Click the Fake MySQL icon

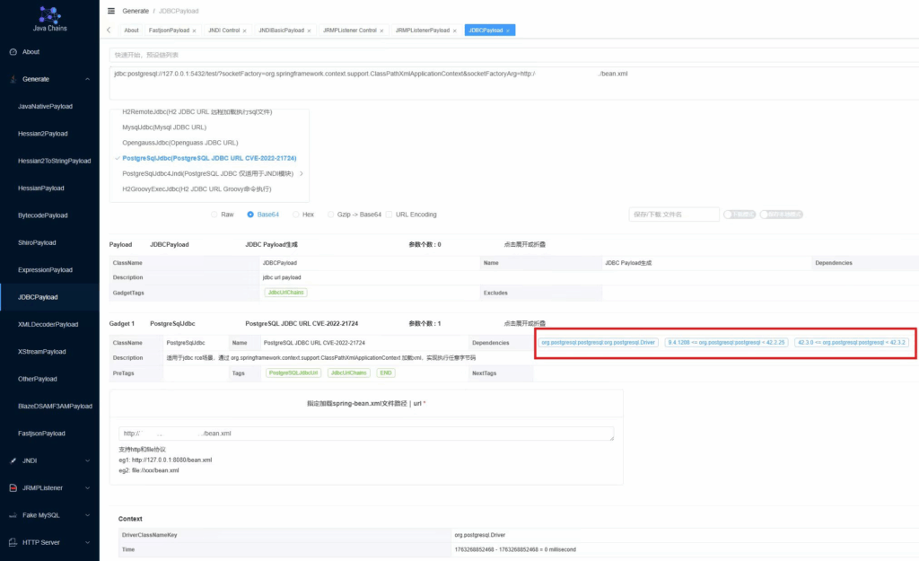(13, 515)
